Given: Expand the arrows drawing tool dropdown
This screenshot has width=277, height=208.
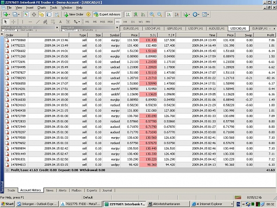Looking at the screenshot, I should (79, 22).
